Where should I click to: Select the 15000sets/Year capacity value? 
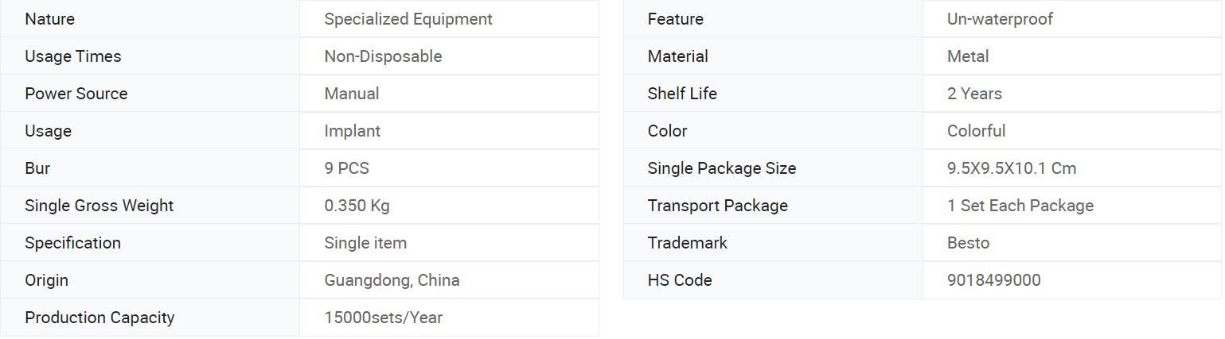(x=384, y=318)
